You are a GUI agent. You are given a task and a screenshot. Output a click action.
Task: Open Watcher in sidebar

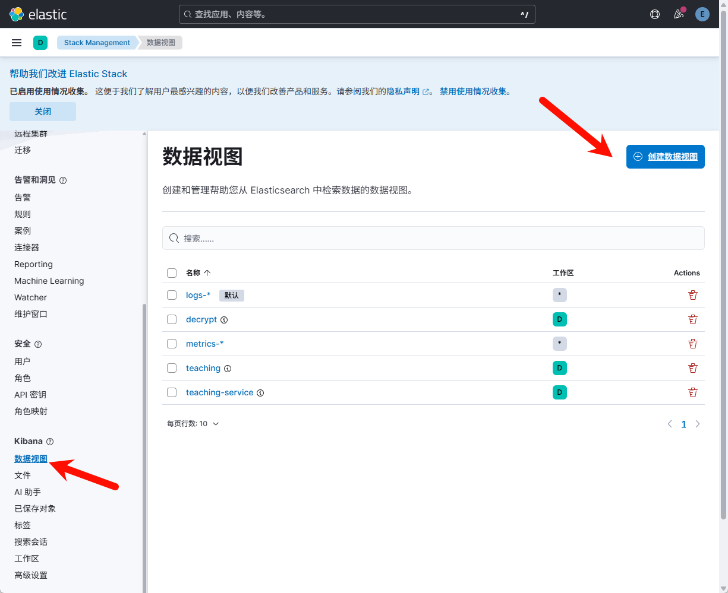[x=30, y=297]
